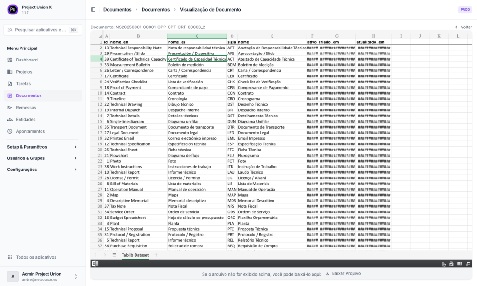477x286 pixels.
Task: Open the Tarefas menu item
Action: point(42,84)
